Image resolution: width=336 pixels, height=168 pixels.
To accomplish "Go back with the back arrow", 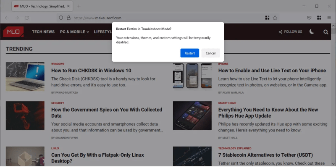I will pos(7,18).
